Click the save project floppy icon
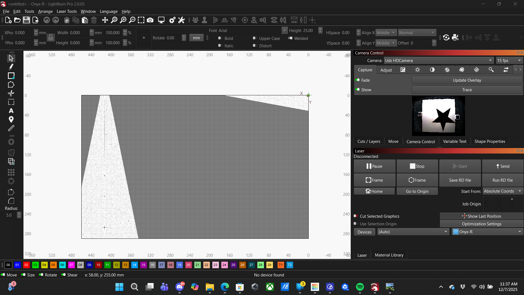Viewport: 524px width, 295px height. tap(26, 20)
